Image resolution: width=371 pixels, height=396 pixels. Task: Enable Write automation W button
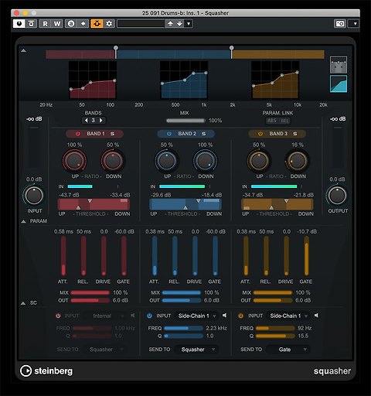(57, 24)
